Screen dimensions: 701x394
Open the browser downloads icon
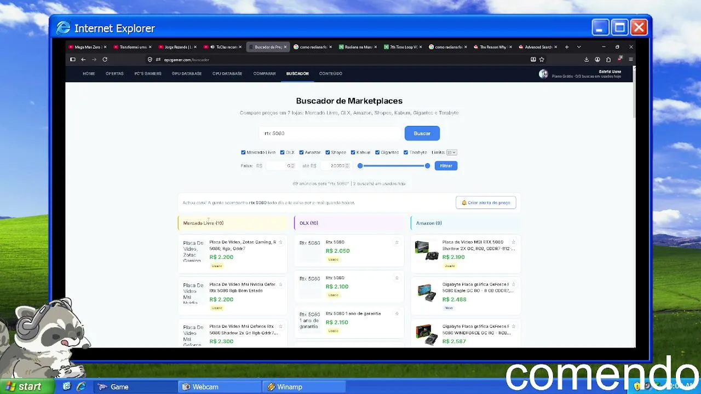(x=587, y=60)
